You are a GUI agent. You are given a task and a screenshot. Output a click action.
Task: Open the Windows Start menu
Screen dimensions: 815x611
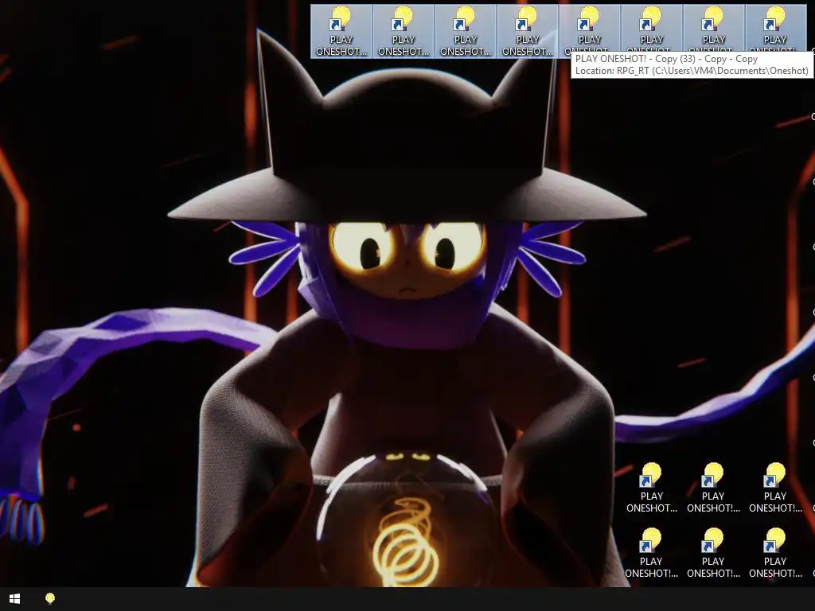pos(14,599)
